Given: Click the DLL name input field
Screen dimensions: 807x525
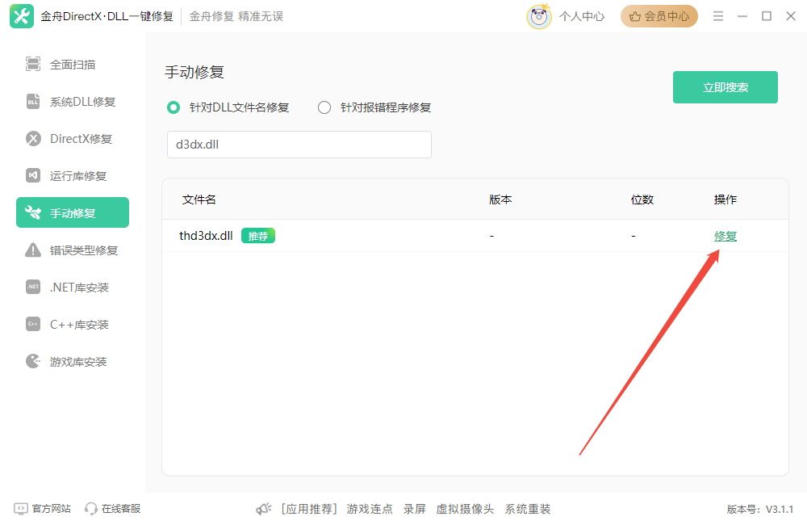Looking at the screenshot, I should 299,145.
